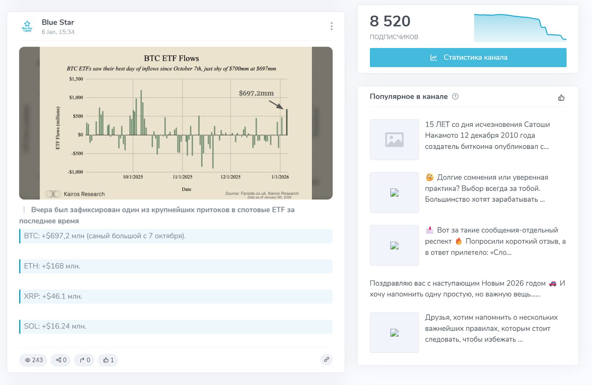Click the post timestamp 6 Jan, 15:34

58,32
